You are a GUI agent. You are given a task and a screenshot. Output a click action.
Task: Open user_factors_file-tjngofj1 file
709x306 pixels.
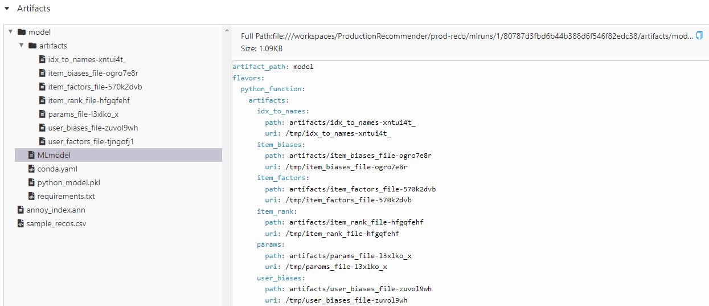[x=91, y=141]
